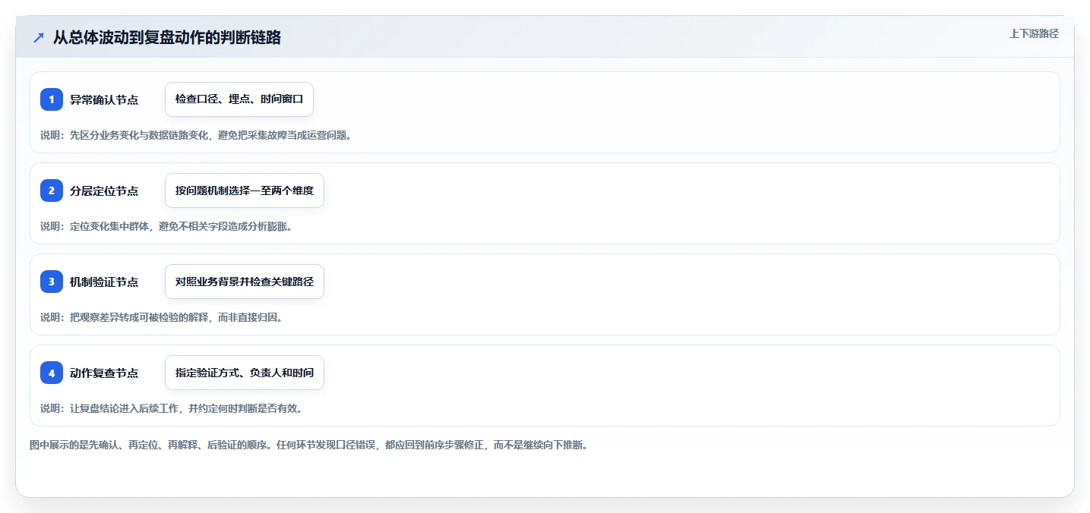Image resolution: width=1090 pixels, height=513 pixels.
Task: Click the 动作复查节点 heading
Action: (104, 373)
